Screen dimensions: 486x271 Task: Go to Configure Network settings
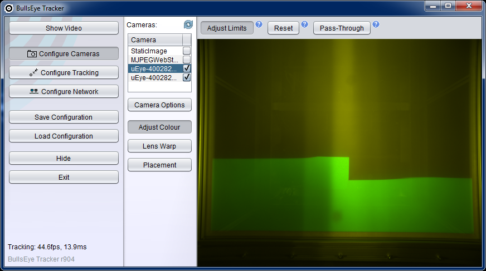click(64, 92)
